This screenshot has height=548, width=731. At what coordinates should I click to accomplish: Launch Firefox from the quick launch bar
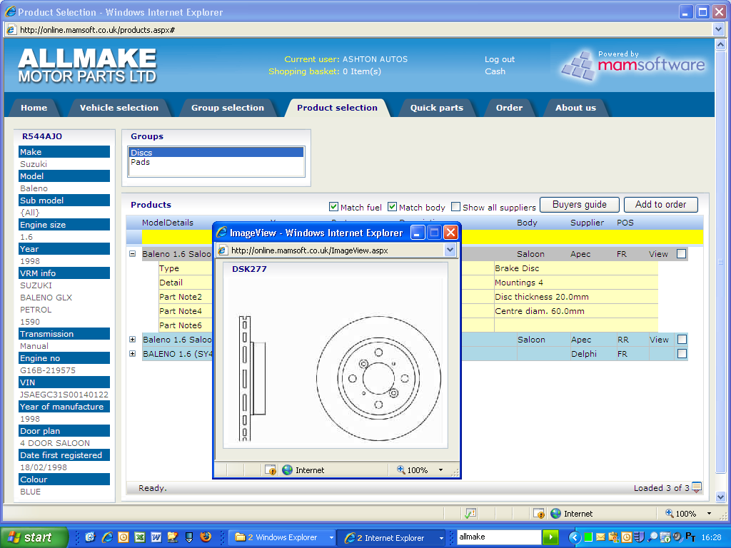click(206, 537)
